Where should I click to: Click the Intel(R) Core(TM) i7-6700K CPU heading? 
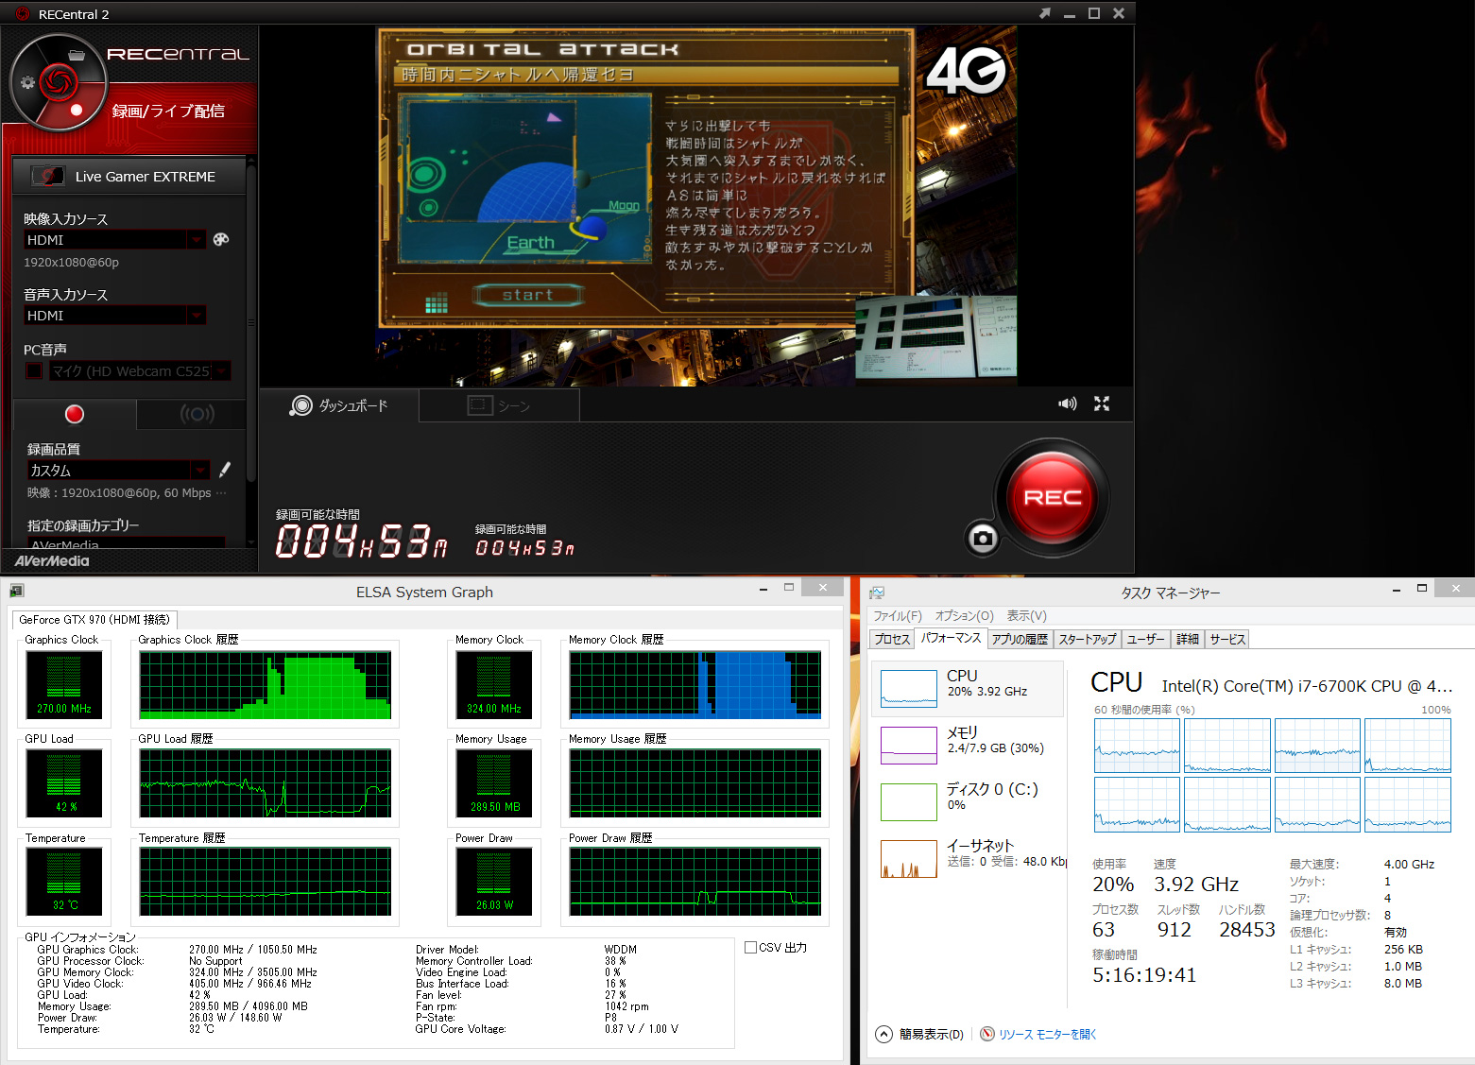click(x=1308, y=686)
